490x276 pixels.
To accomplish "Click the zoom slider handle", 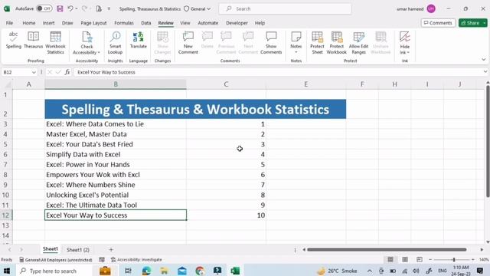I will [x=454, y=259].
